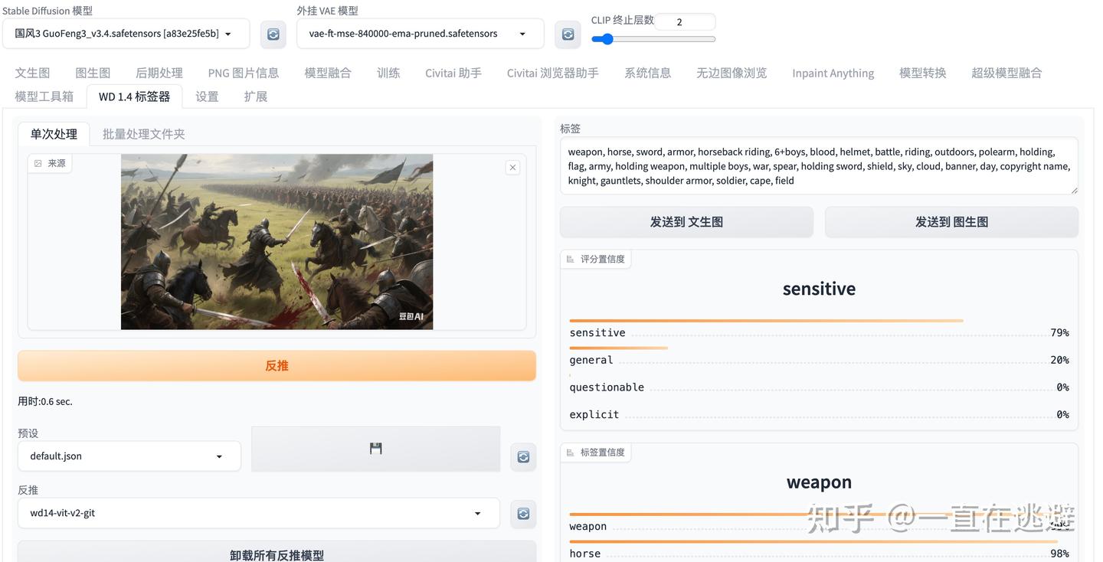The image size is (1103, 562).
Task: Click the list icon beside 标签置信度
Action: (569, 453)
